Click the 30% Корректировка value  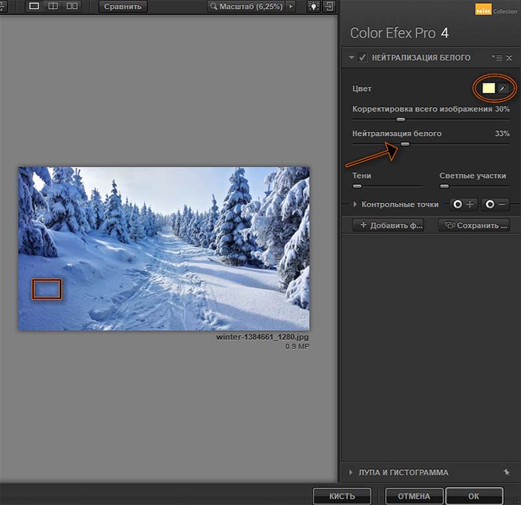tap(502, 109)
